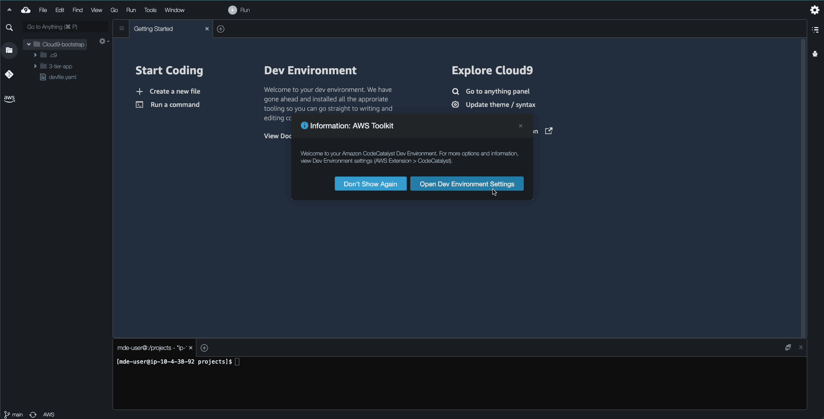Viewport: 824px width, 419px height.
Task: Click the plus icon beside Create a new file
Action: [139, 91]
